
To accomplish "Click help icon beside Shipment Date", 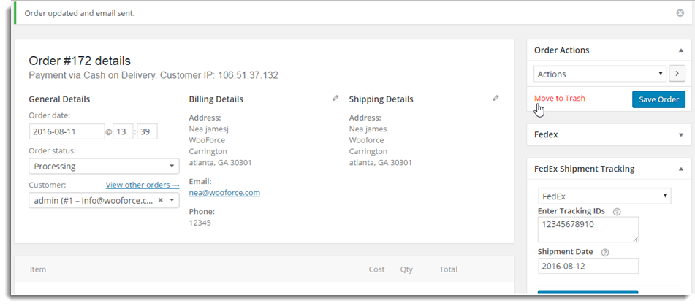I will coord(604,253).
